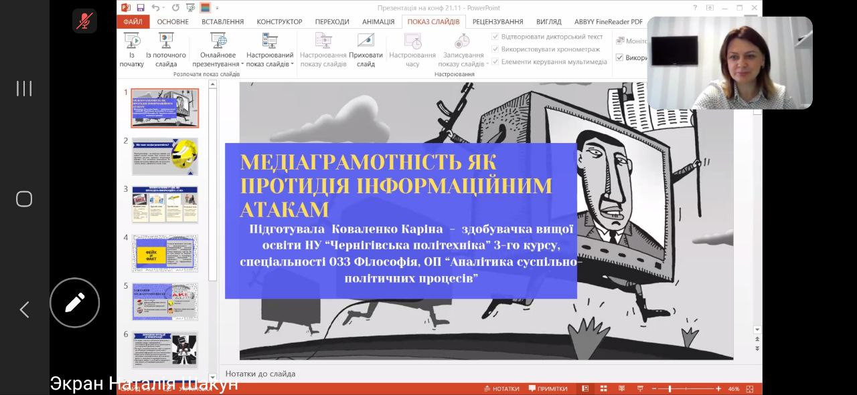Click Настроювання часу rehearse timings
This screenshot has width=857, height=395.
412,50
